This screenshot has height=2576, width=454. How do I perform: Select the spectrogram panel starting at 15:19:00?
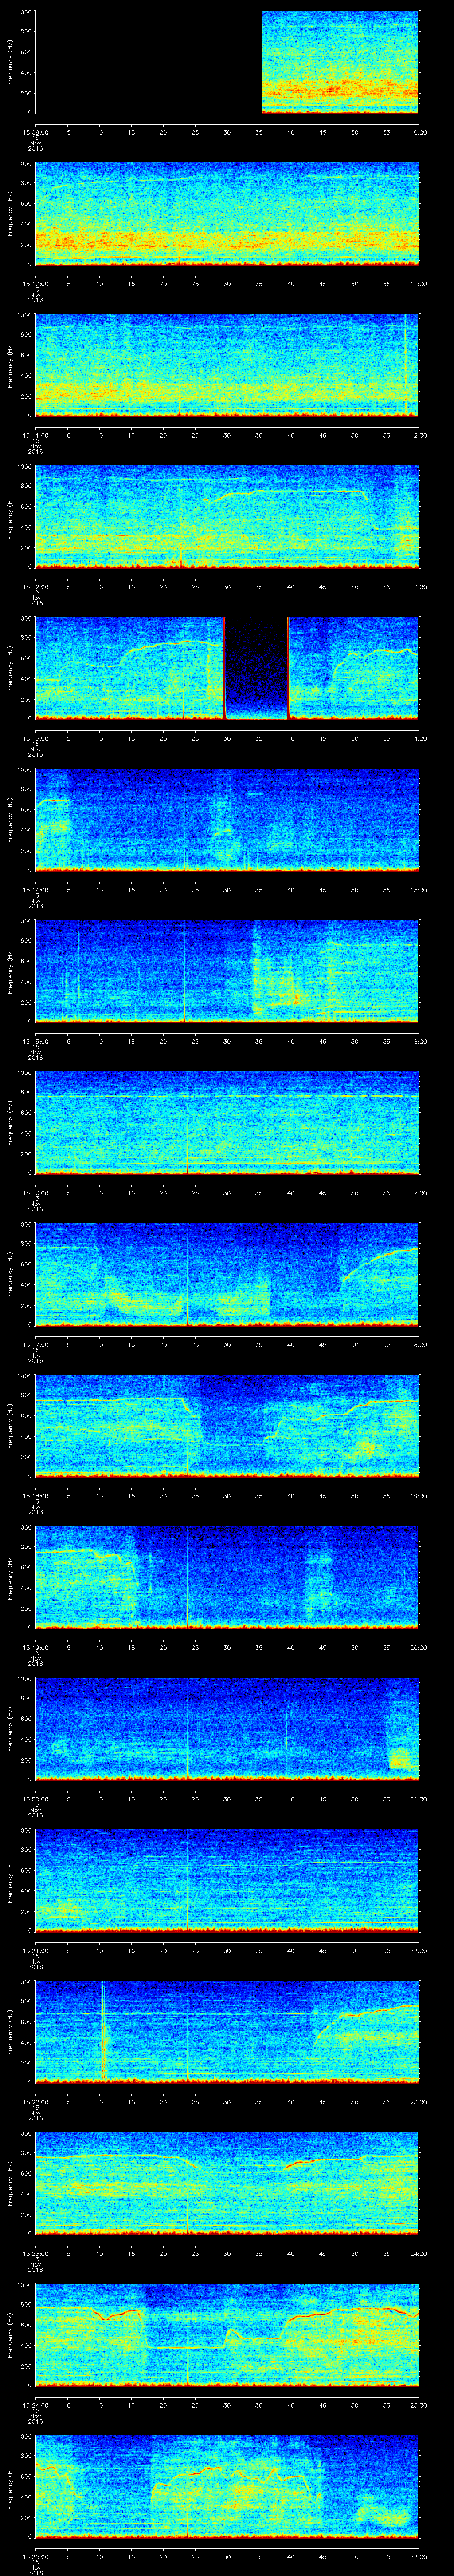[227, 1577]
